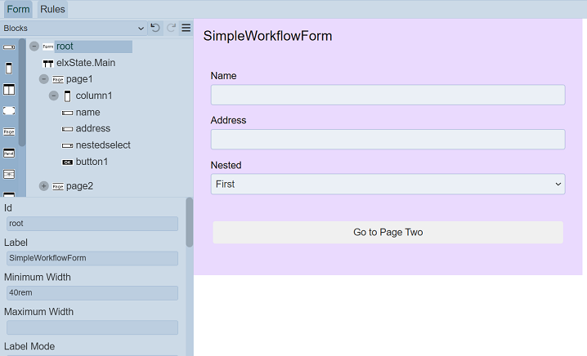Click the Minimum Width input field
Image resolution: width=587 pixels, height=356 pixels.
(92, 293)
